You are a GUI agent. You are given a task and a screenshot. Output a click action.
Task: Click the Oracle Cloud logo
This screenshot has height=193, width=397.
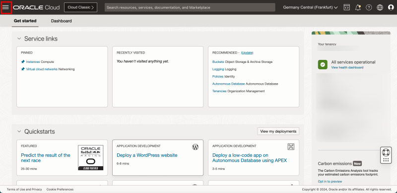tap(36, 7)
